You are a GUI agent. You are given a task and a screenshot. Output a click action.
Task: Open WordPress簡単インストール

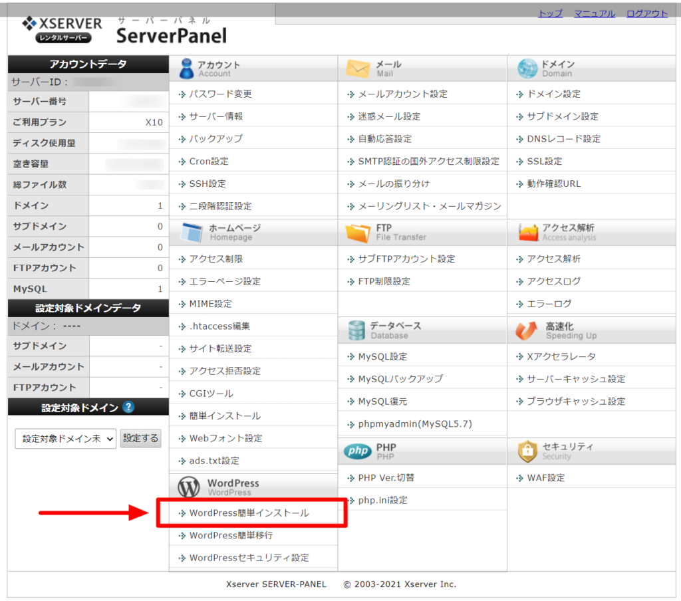tap(249, 513)
